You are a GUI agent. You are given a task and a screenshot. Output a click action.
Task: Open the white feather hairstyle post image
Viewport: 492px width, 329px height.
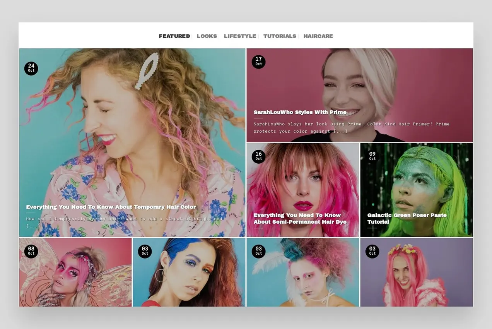click(x=303, y=272)
